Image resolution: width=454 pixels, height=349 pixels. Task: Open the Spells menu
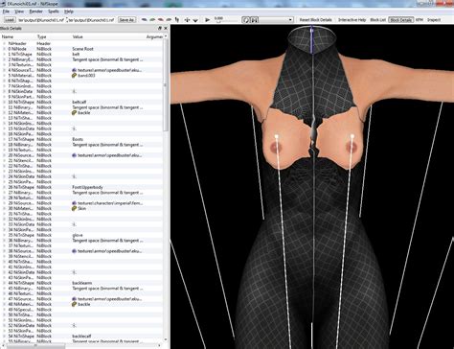[x=54, y=12]
